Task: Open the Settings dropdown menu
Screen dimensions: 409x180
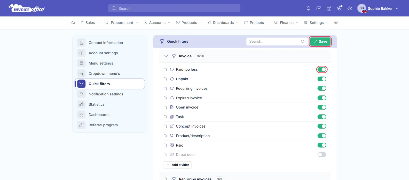Action: coord(316,23)
